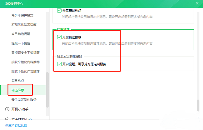This screenshot has width=203, height=130.
Task: Open 安全云定制化服务 sidebar entry
Action: tap(24, 99)
